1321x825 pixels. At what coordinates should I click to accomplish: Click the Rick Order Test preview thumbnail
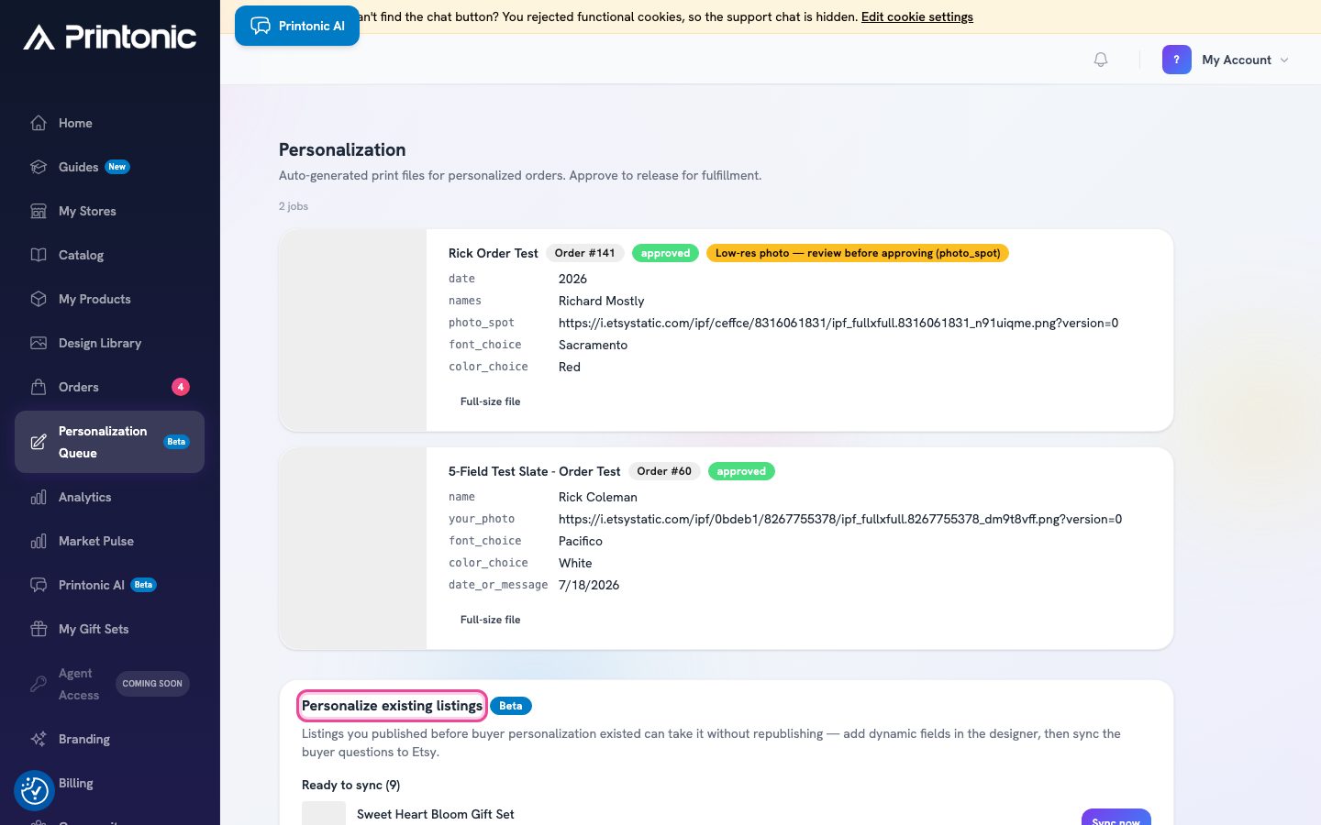[x=353, y=330]
